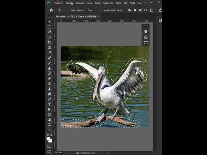This screenshot has height=155, width=207.
Task: Select the Sharpen triangle tool
Action: pyautogui.click(x=50, y=89)
